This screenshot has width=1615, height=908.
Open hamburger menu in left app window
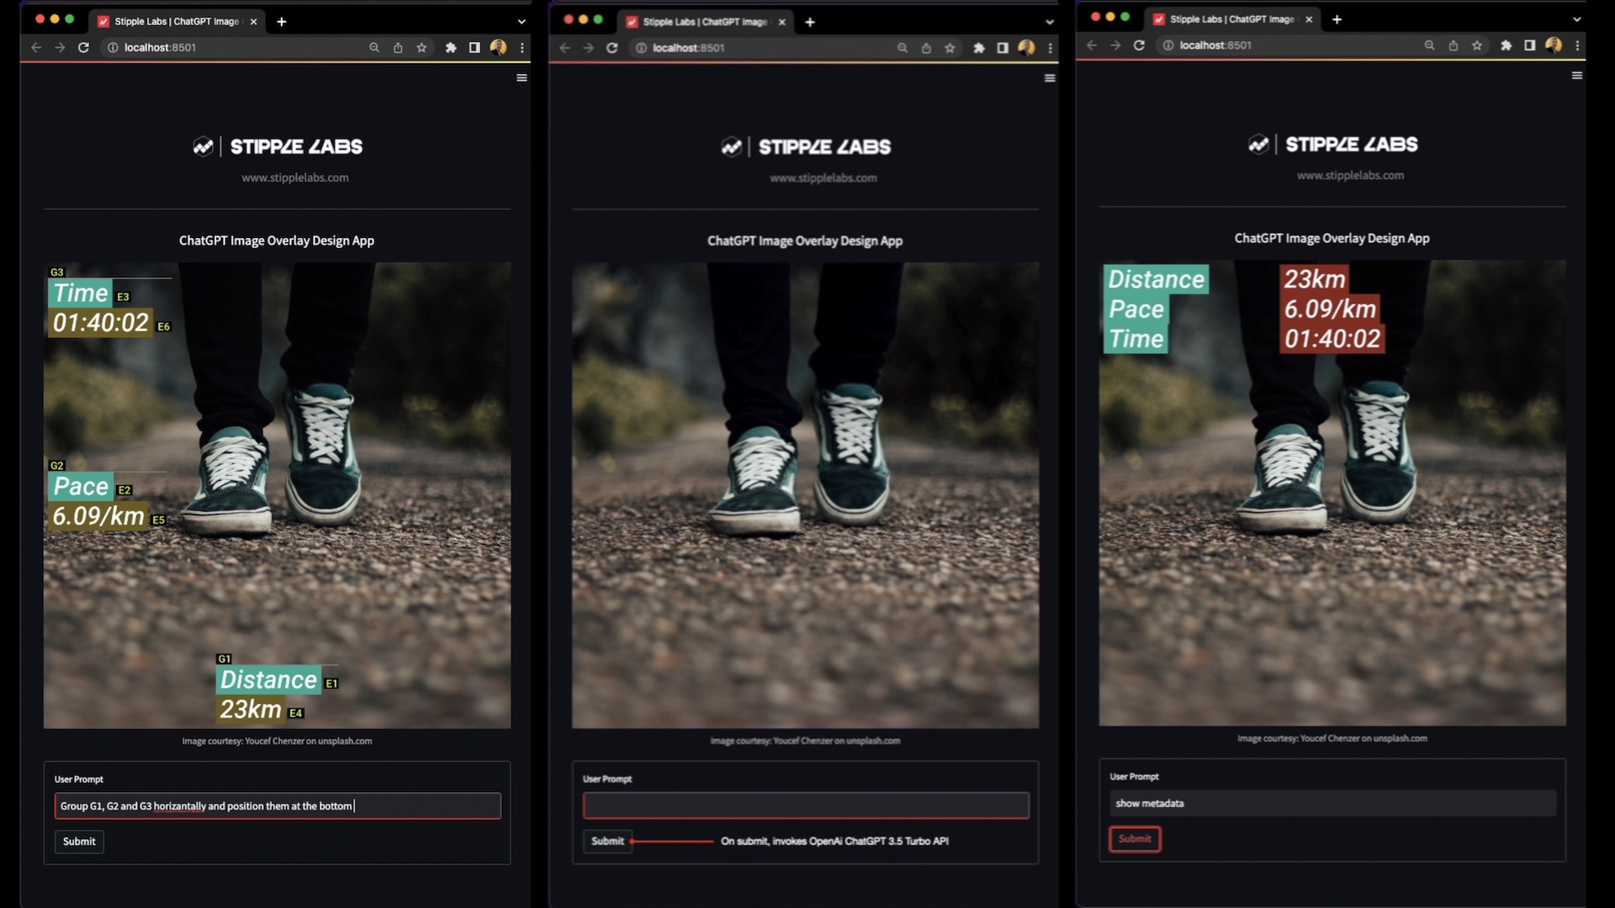click(x=522, y=78)
